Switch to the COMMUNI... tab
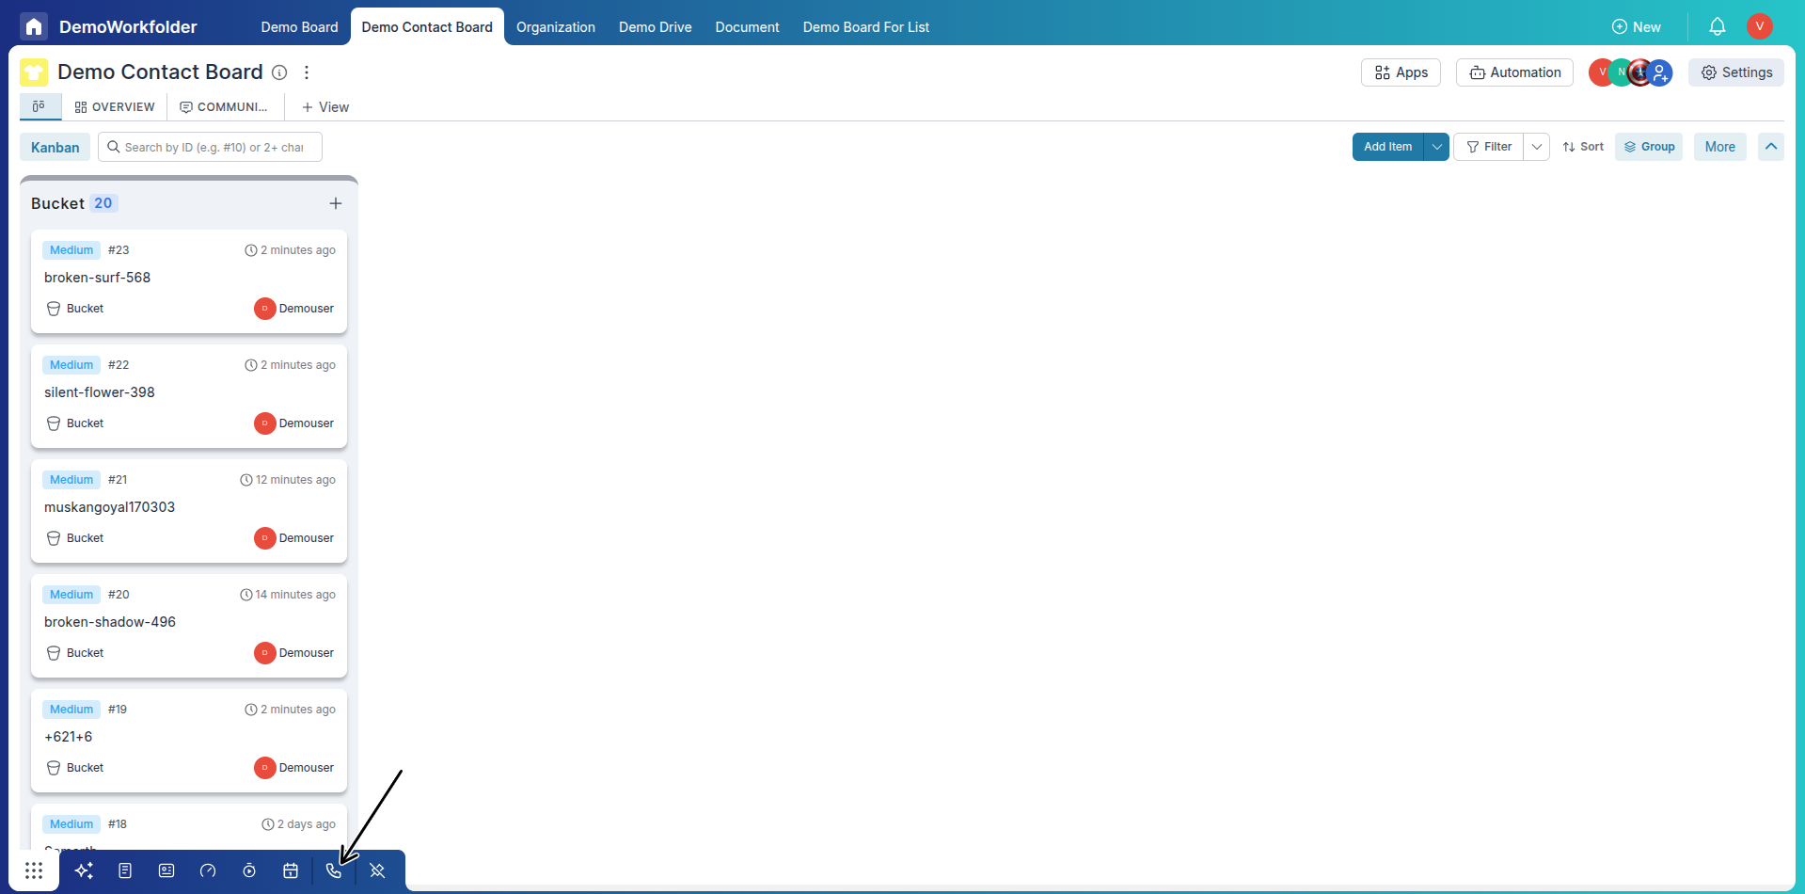The width and height of the screenshot is (1805, 894). coord(224,107)
